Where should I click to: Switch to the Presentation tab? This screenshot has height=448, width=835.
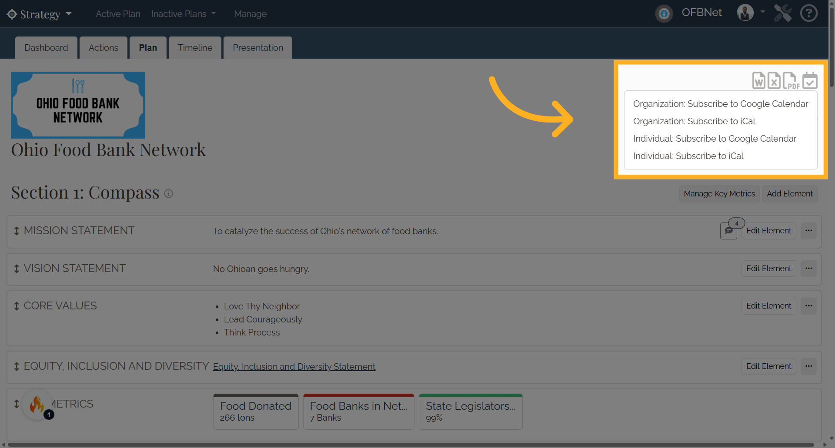[258, 48]
